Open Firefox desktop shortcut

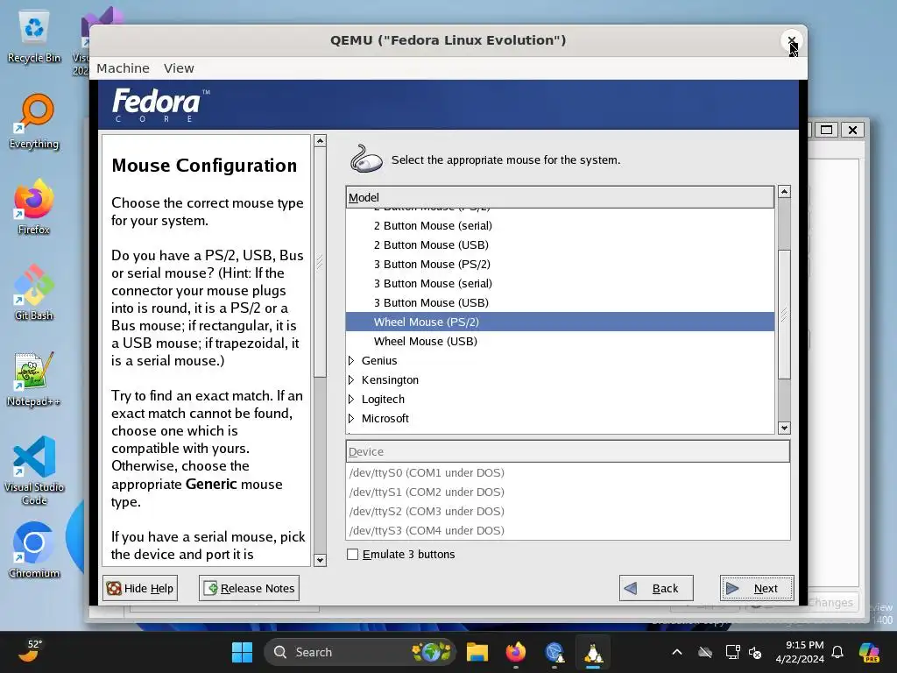(34, 207)
